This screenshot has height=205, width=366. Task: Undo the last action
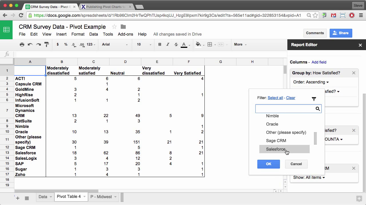(30, 44)
